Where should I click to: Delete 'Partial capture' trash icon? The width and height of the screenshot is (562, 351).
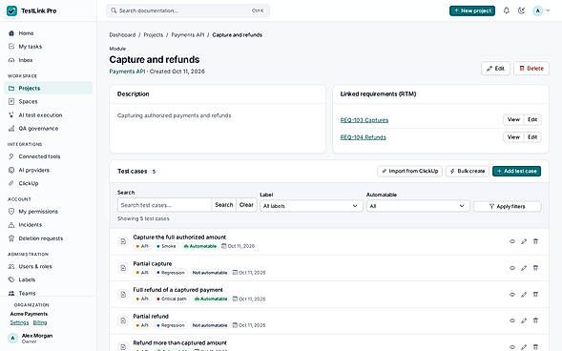click(x=535, y=268)
